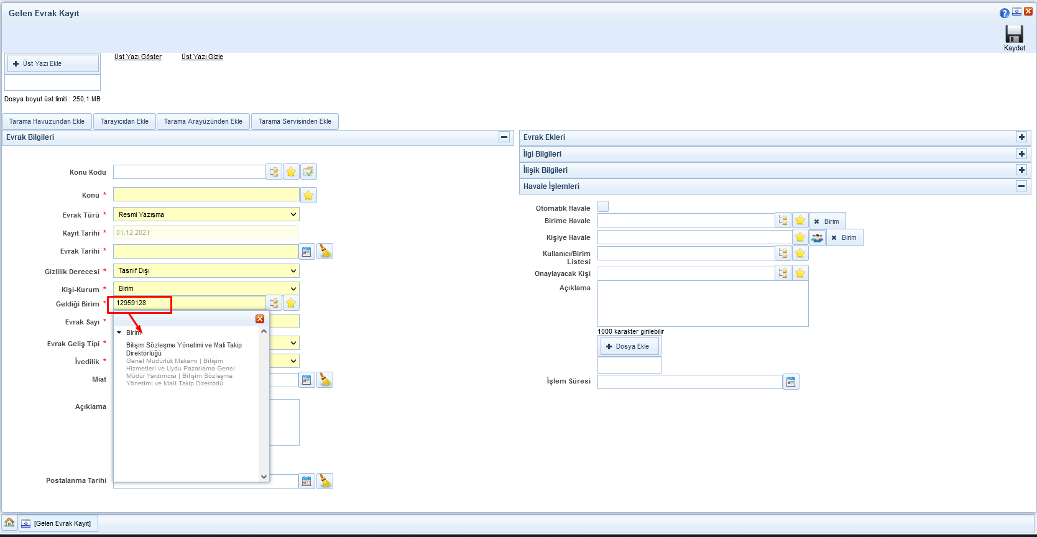The height and width of the screenshot is (537, 1037).
Task: Click the Kaydet save disk icon
Action: click(1014, 34)
